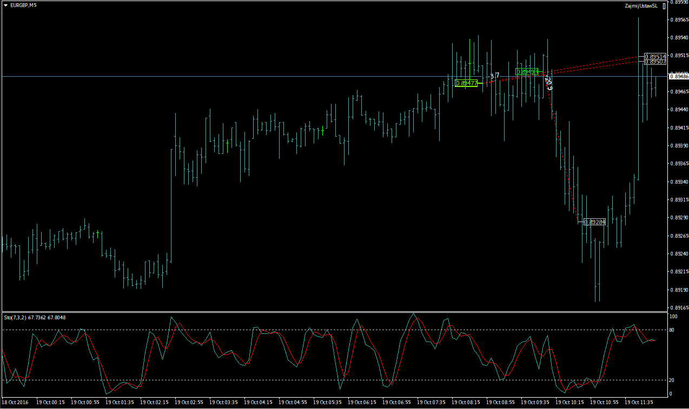Click the current price 0.89486 axis marker

click(x=678, y=77)
